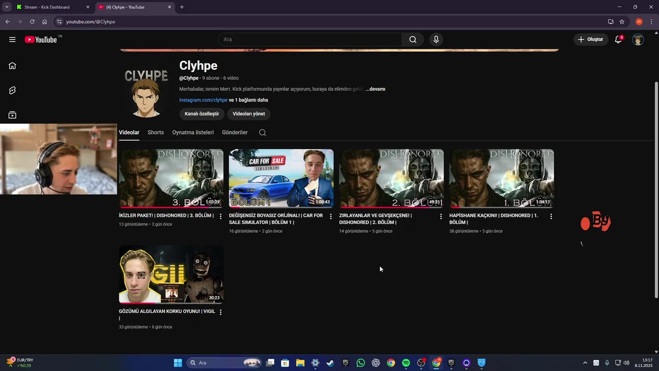Open options for HAPİSHANE KAÇKINI video
The height and width of the screenshot is (371, 659).
(551, 216)
